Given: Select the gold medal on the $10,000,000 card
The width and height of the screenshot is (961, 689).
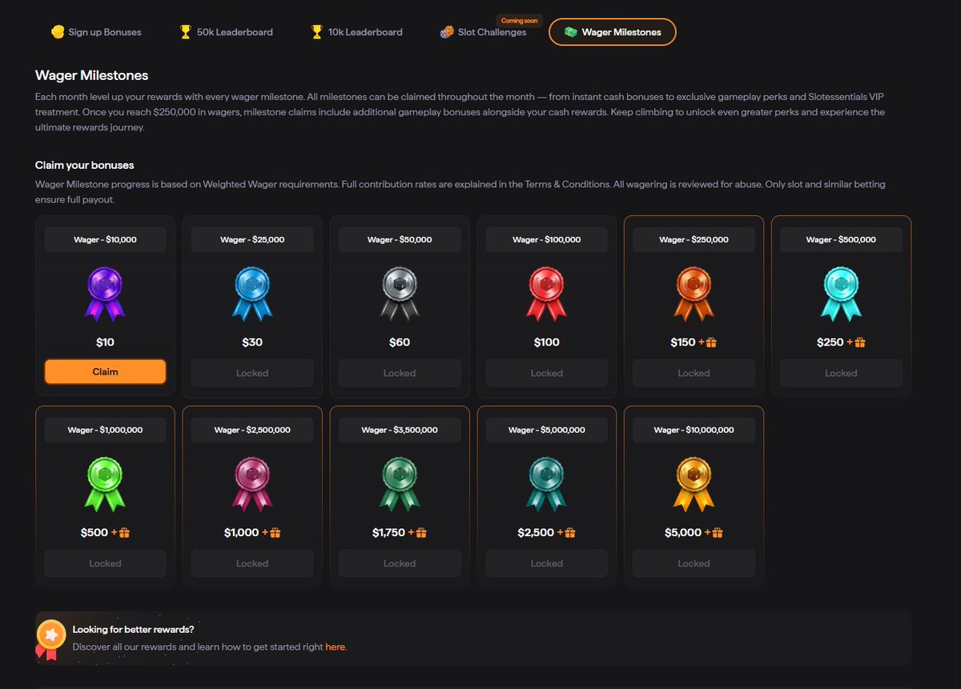Looking at the screenshot, I should [694, 483].
